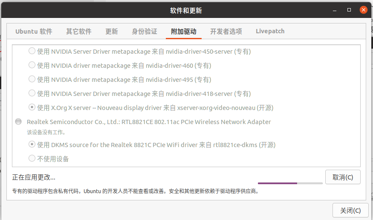Viewport: 373px width, 220px height.
Task: Click the apply-changes progress bar
Action: (290, 183)
